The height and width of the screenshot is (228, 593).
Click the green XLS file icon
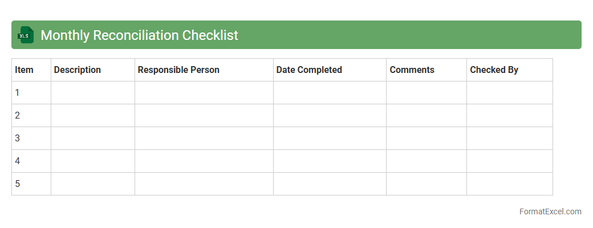pyautogui.click(x=25, y=35)
